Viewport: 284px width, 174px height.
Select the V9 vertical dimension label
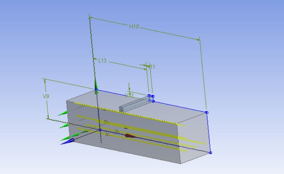(x=46, y=96)
